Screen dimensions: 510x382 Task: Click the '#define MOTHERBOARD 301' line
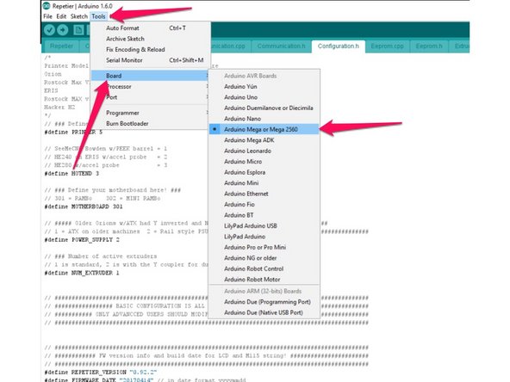point(84,206)
